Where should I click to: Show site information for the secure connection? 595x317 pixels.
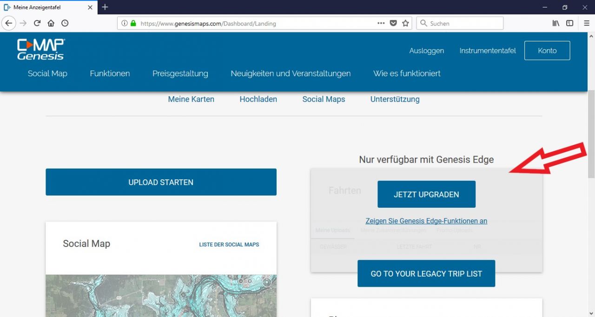click(x=124, y=23)
